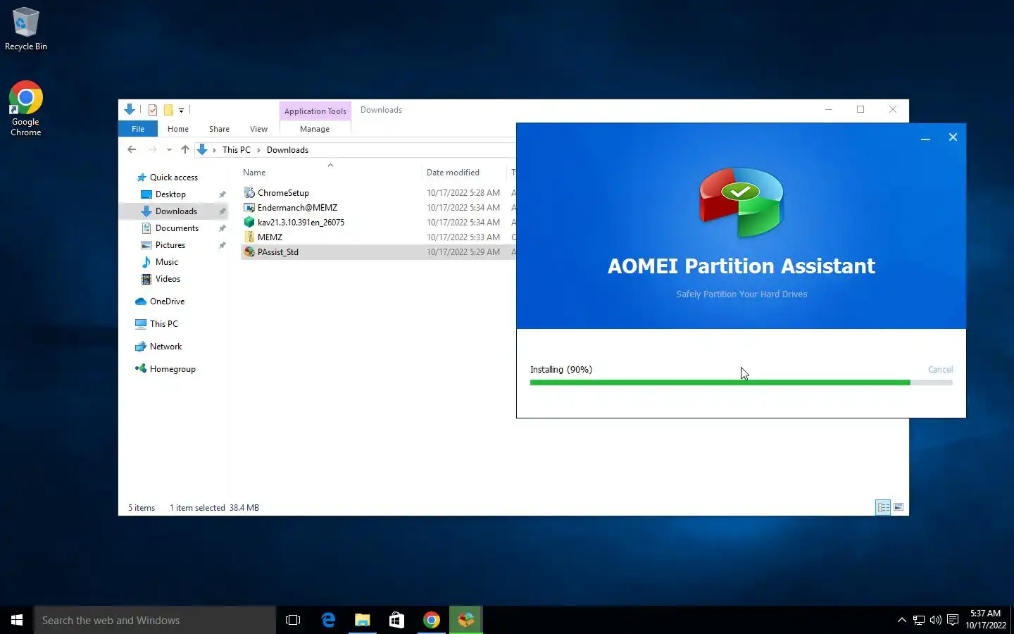Click This PC in the address breadcrumb
1014x634 pixels.
236,150
